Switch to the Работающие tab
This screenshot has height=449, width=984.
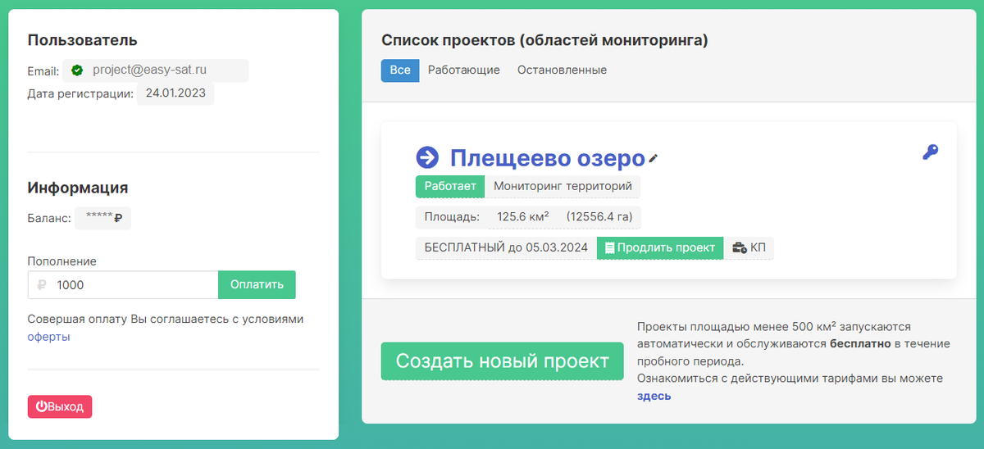coord(464,70)
